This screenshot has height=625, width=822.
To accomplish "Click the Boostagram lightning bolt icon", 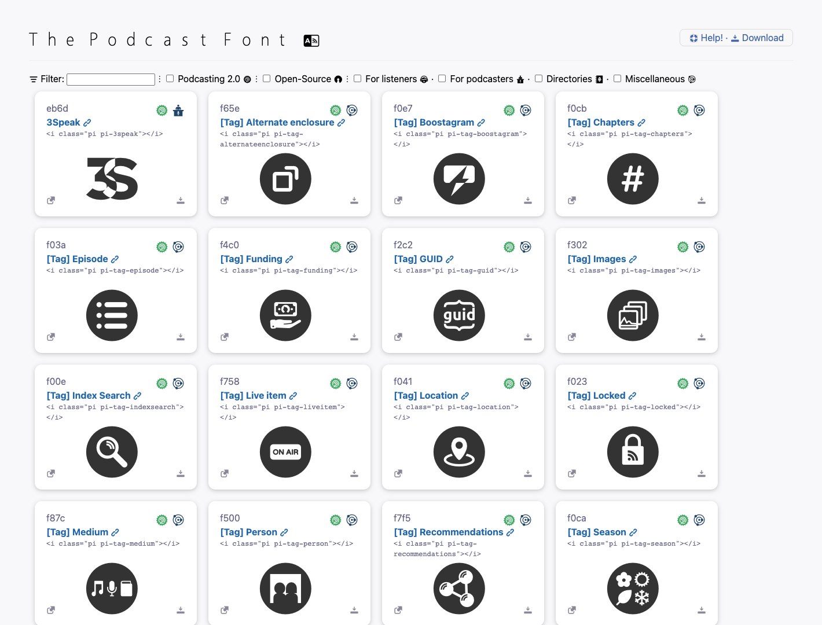I will pos(459,179).
